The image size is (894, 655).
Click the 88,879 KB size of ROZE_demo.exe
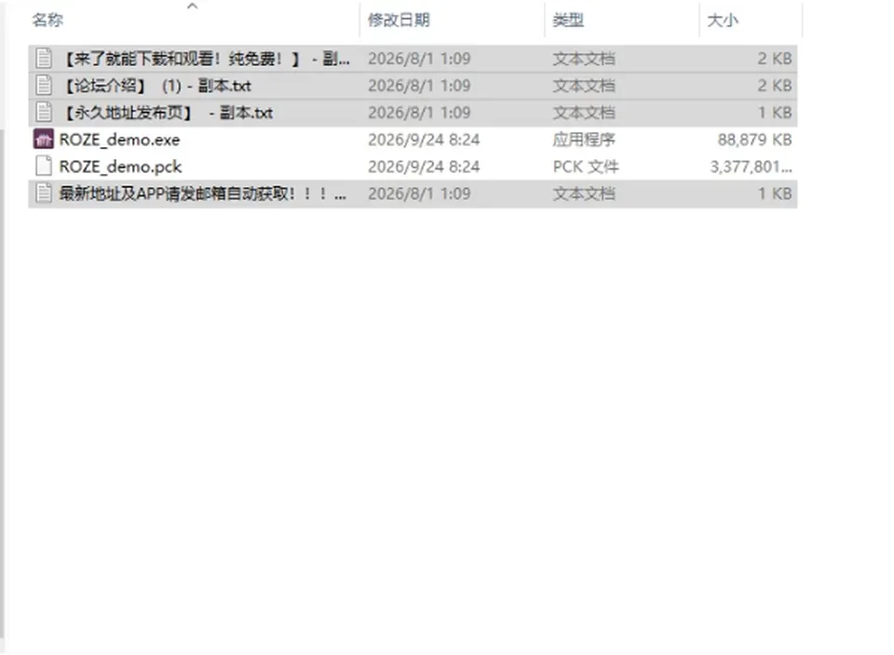tap(754, 140)
